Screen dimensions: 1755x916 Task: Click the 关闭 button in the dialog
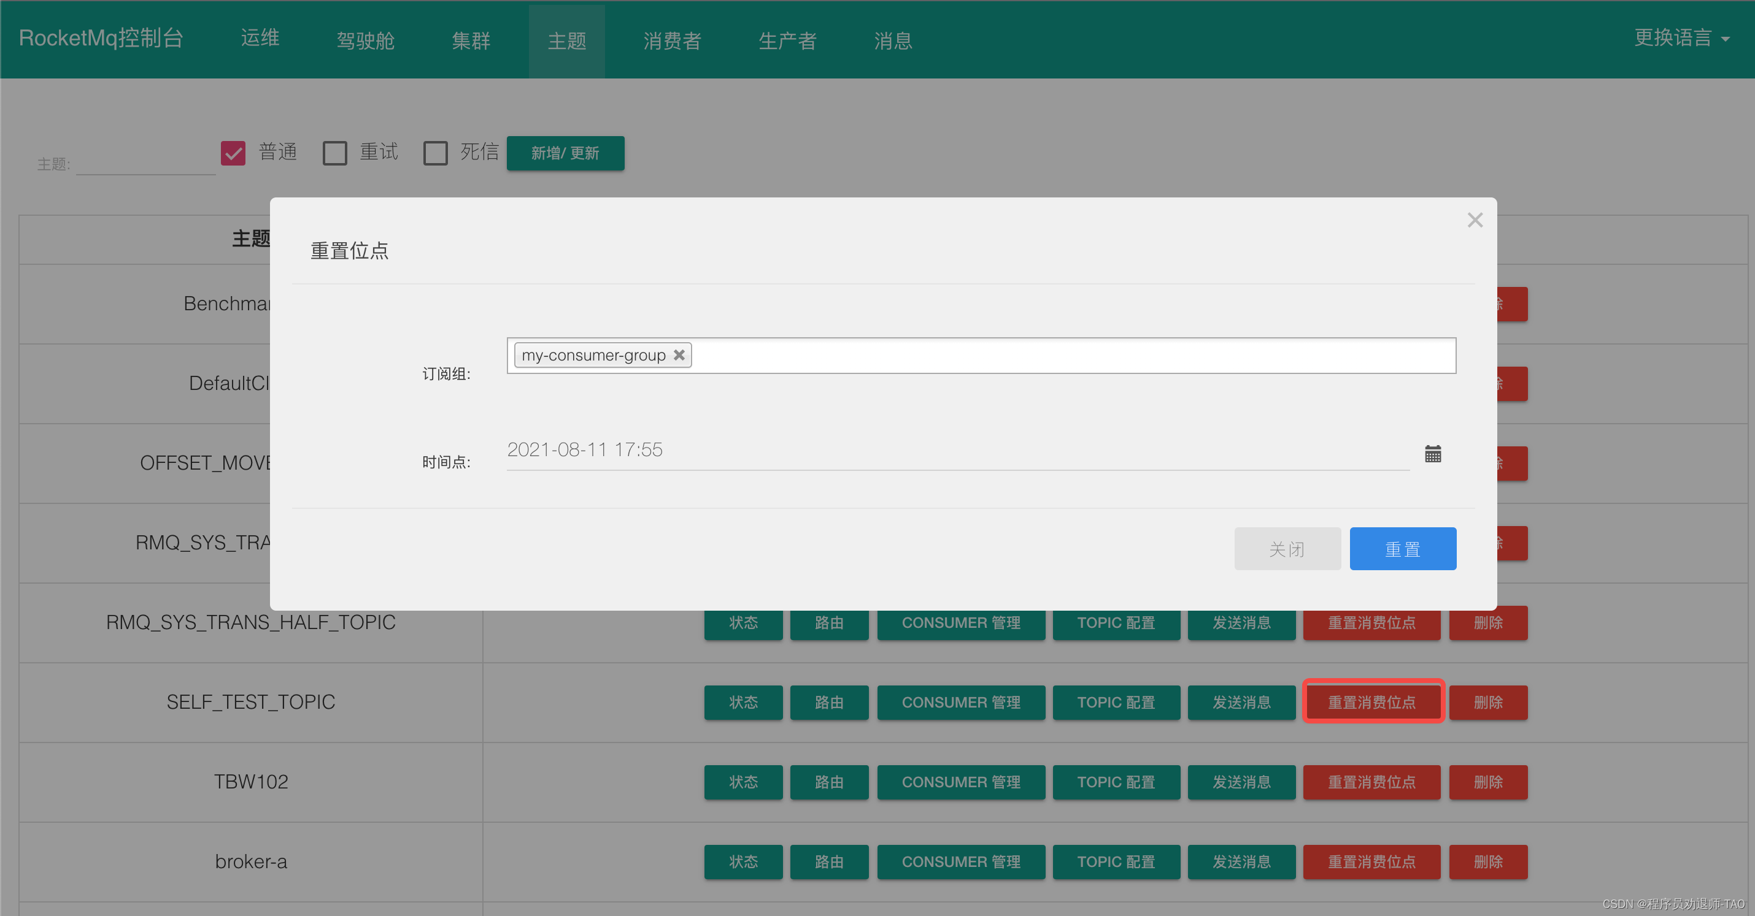(x=1287, y=549)
